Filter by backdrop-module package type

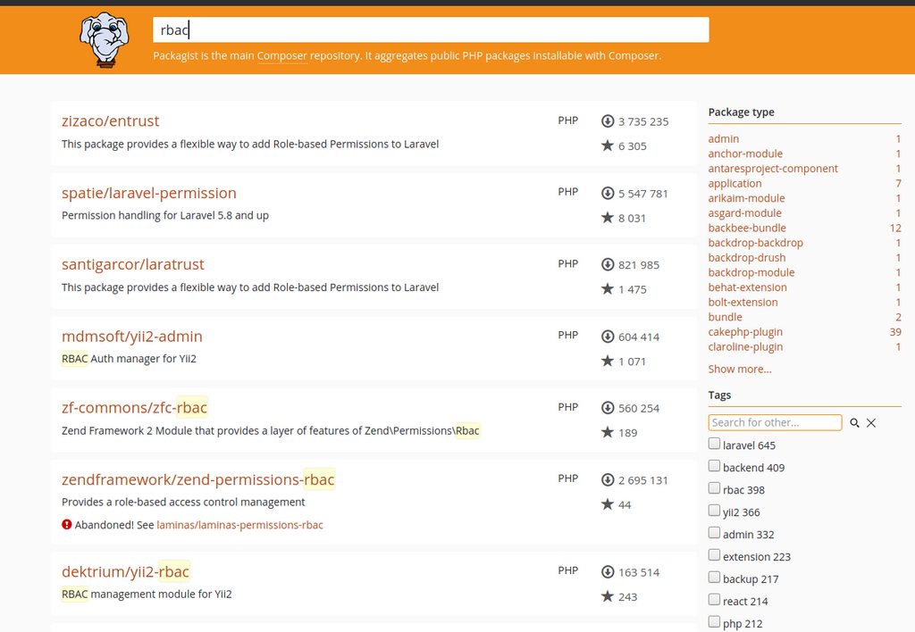tap(751, 272)
